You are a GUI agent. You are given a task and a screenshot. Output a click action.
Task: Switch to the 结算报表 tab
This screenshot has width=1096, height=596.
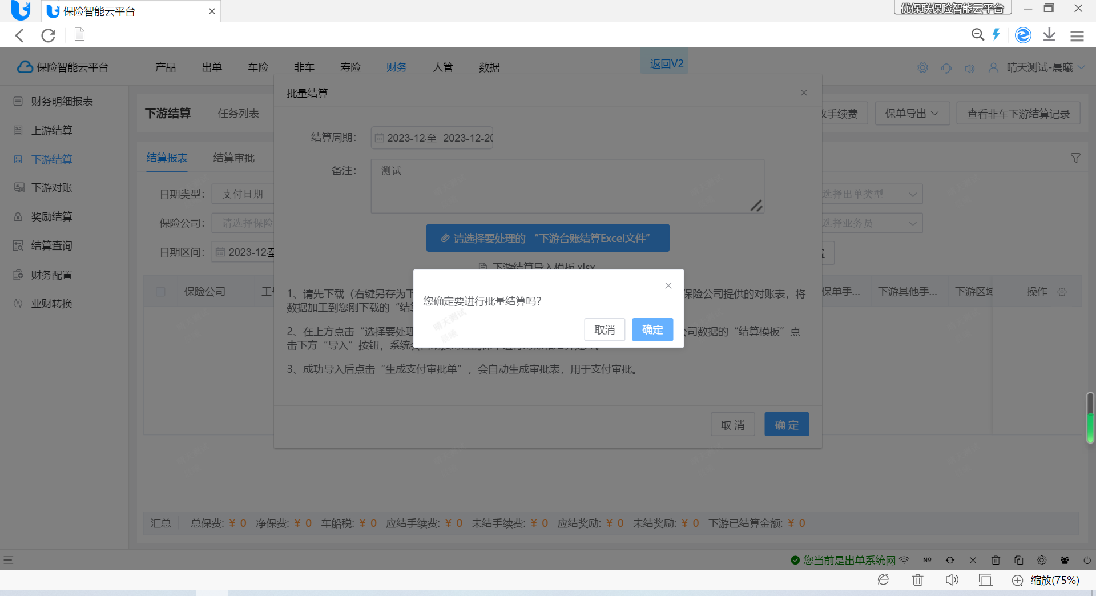[167, 158]
